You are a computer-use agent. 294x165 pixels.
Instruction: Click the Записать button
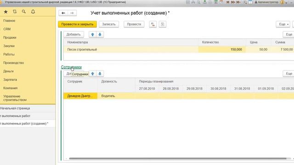[x=109, y=24]
